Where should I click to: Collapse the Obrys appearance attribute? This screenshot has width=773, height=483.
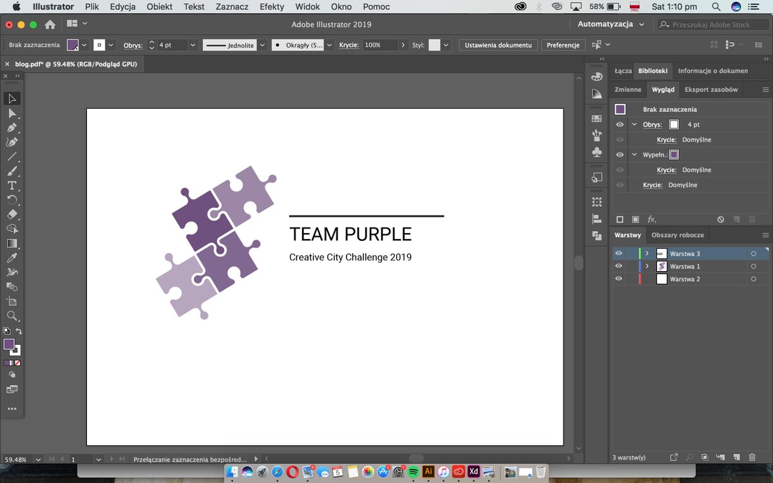coord(635,124)
